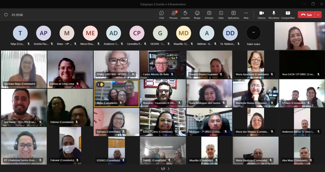Select Helonei video tile
Viewport: 325px width, 172px height.
[70, 107]
